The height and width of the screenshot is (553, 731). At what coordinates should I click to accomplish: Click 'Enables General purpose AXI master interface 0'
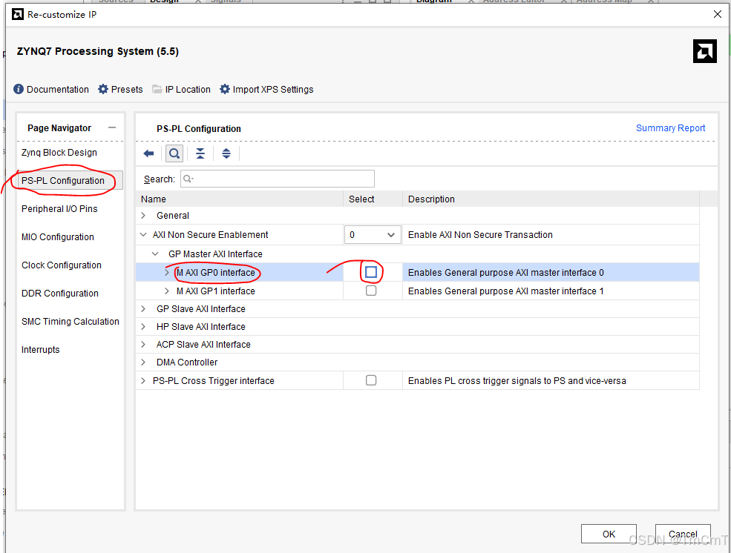coord(506,273)
